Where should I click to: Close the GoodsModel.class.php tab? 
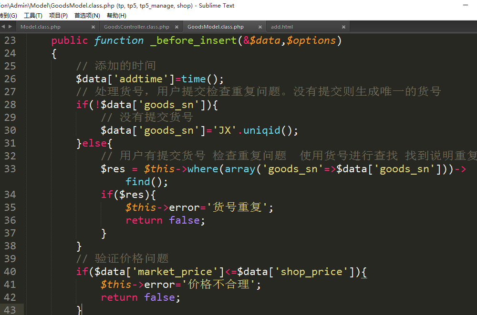(260, 27)
